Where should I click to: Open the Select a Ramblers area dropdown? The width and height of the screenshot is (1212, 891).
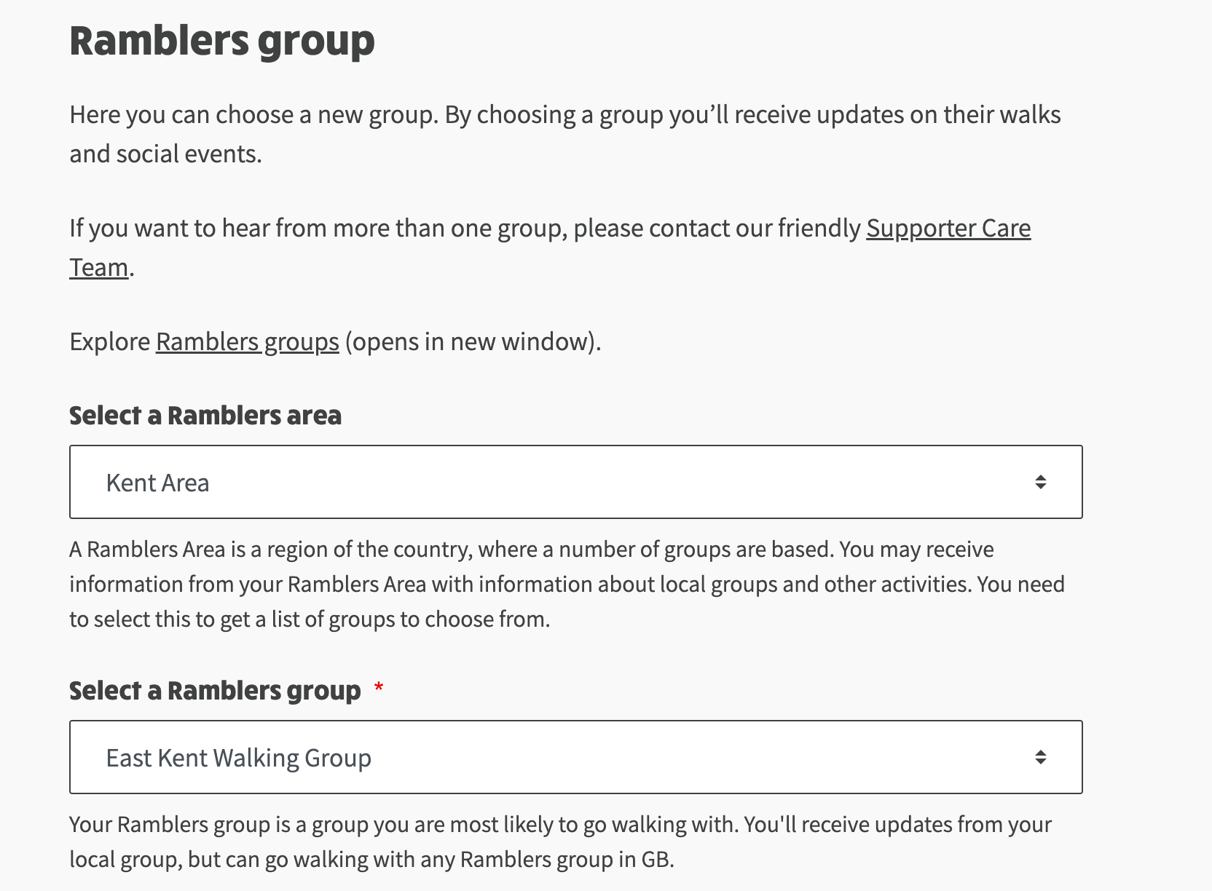pos(576,482)
